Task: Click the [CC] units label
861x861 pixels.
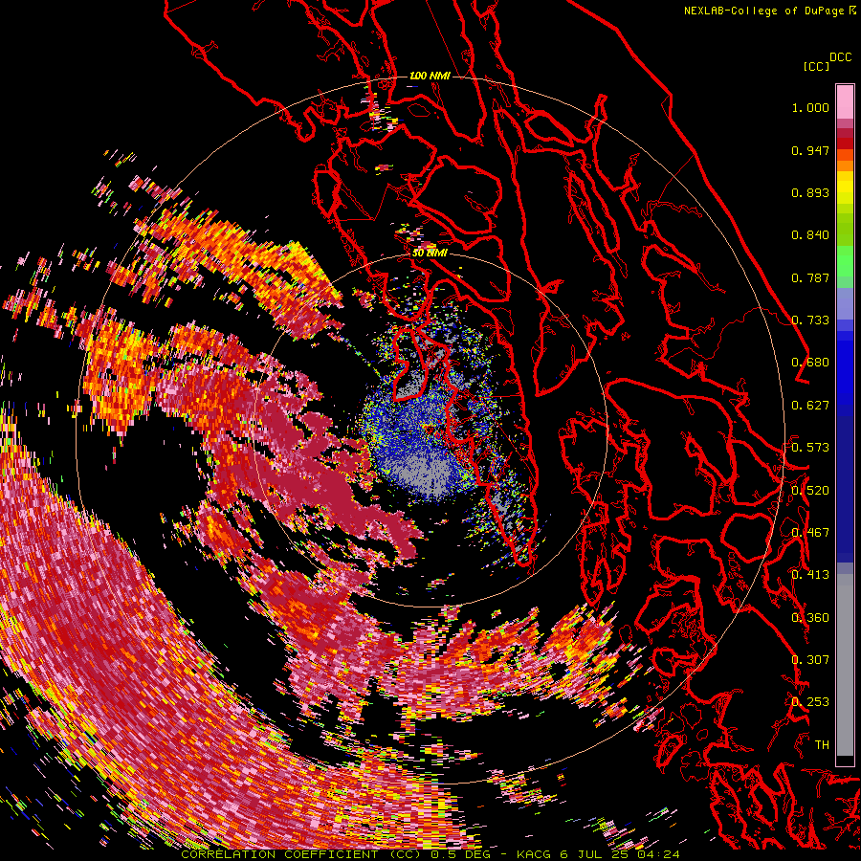Action: tap(817, 66)
